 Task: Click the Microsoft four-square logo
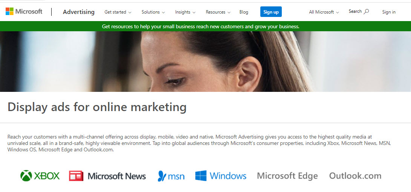9,12
